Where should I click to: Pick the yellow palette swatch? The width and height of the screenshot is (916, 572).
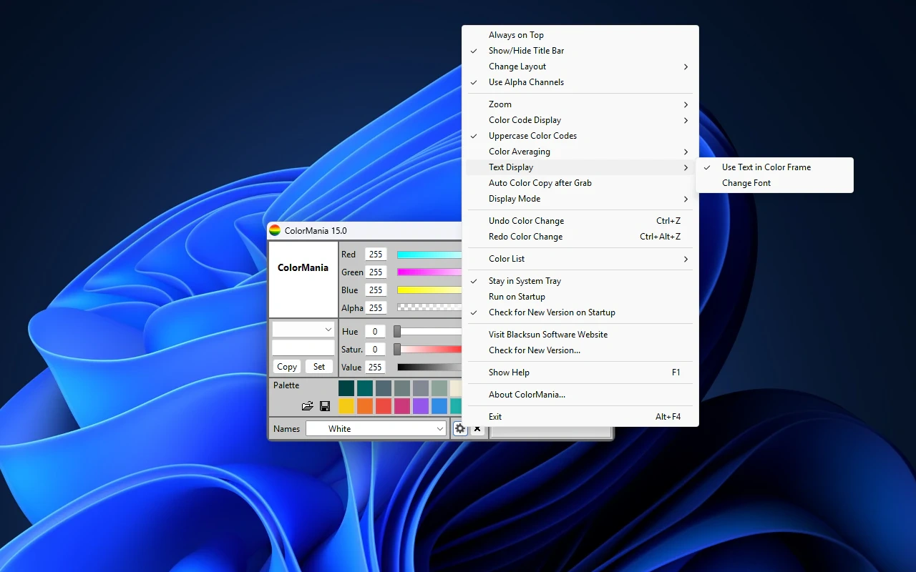(x=346, y=406)
